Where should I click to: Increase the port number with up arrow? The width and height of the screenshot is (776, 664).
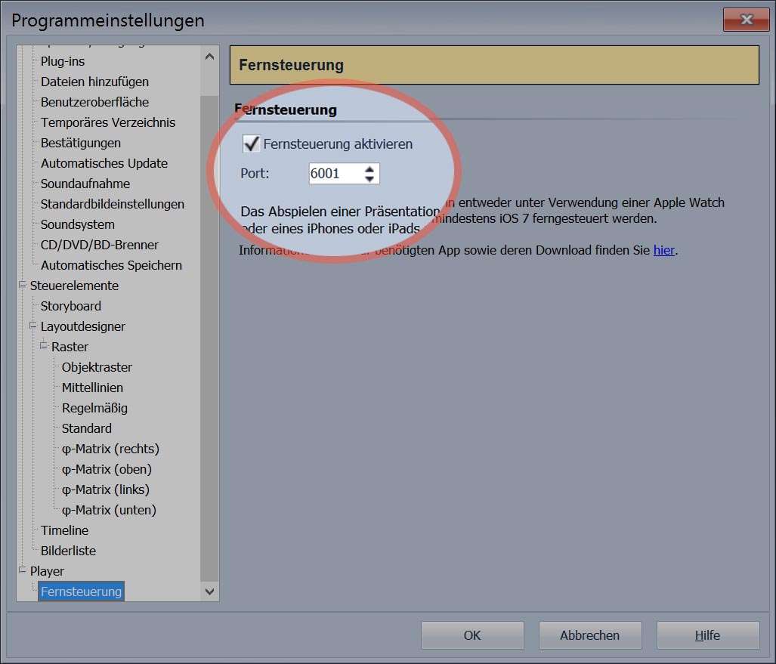(x=369, y=169)
